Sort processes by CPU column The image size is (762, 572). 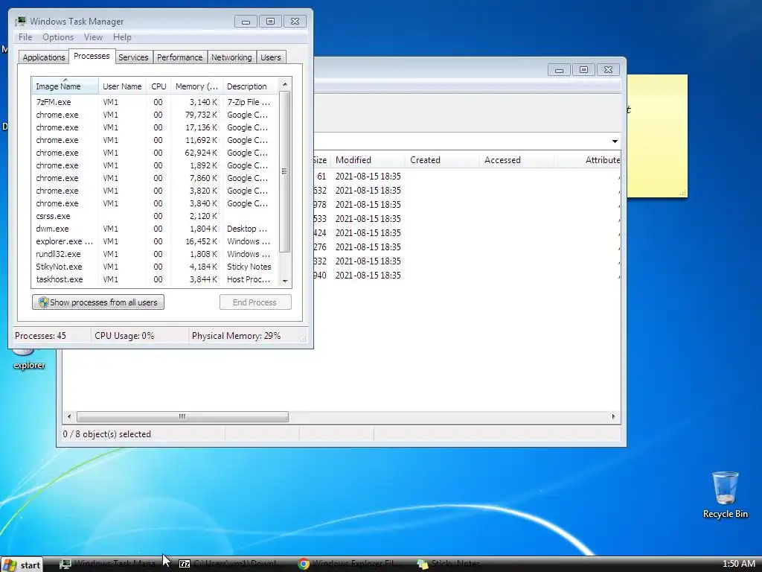(x=159, y=86)
